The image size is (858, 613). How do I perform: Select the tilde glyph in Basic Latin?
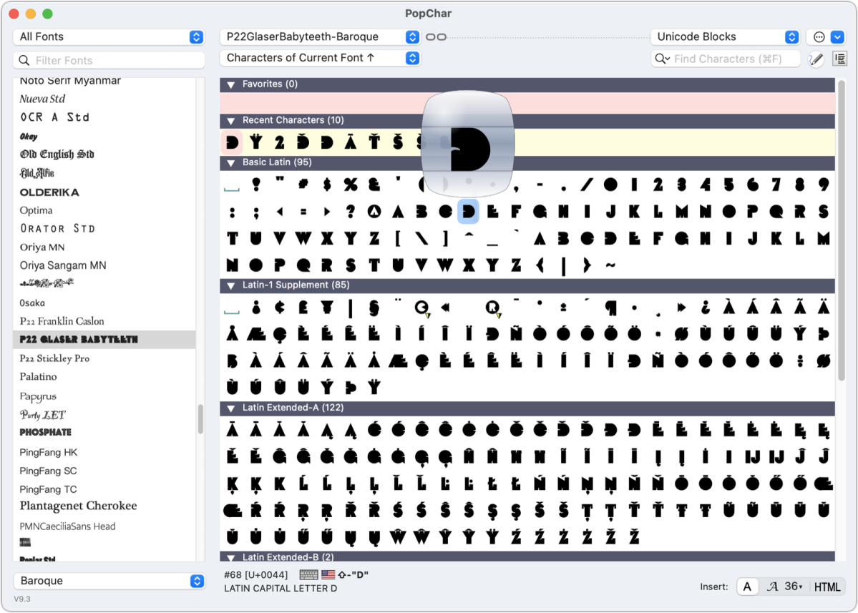pos(610,265)
